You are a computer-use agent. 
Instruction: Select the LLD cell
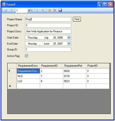pyautogui.click(x=28, y=81)
